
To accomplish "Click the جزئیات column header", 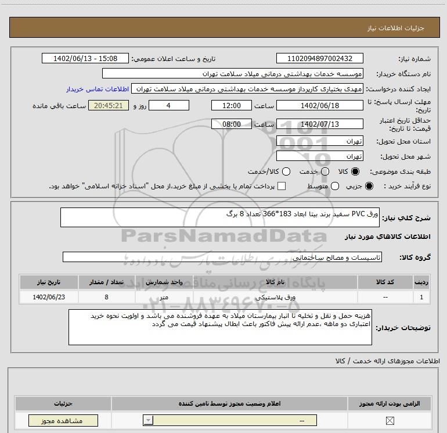I will click(x=63, y=403).
